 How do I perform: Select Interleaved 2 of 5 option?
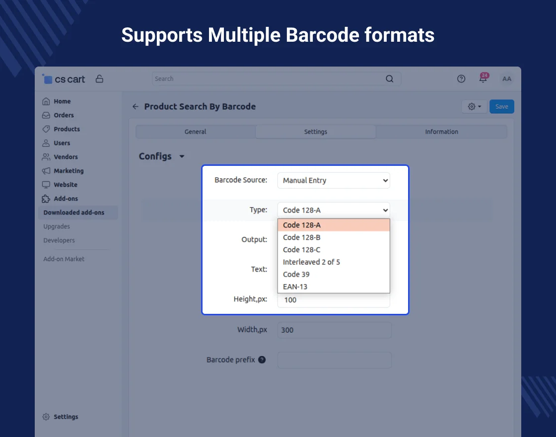pyautogui.click(x=334, y=262)
